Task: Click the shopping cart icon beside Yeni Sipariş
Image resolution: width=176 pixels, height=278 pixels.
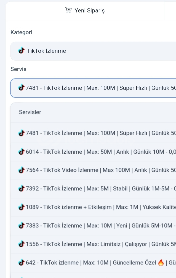Action: [68, 10]
